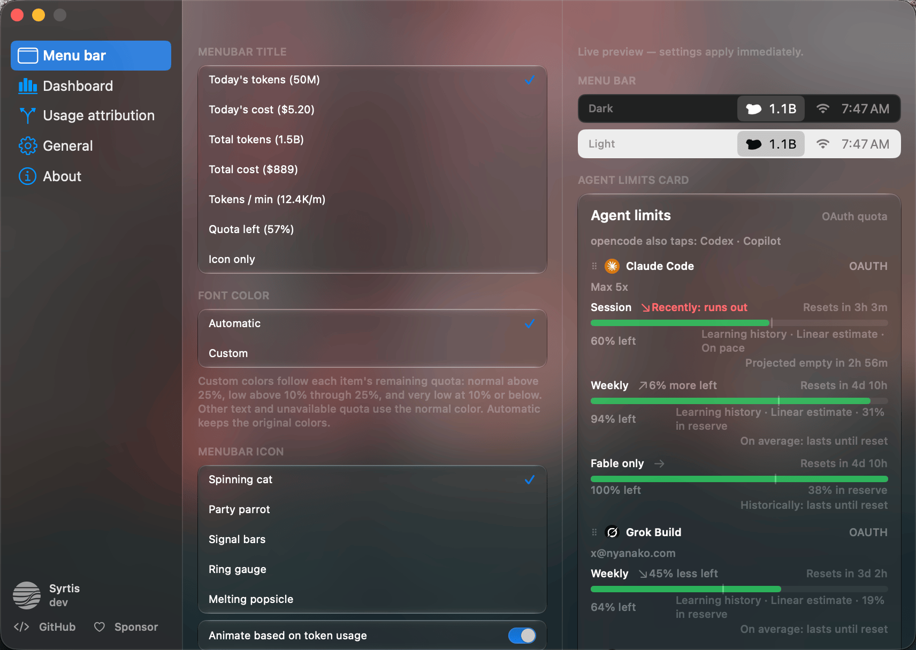Click the '64% left' Grok value
The height and width of the screenshot is (650, 916).
(613, 607)
